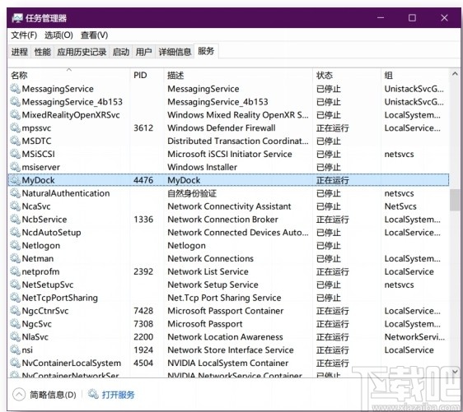Click the 自然身份验证 description cell
Viewport: 463px width, 412px height.
[192, 193]
